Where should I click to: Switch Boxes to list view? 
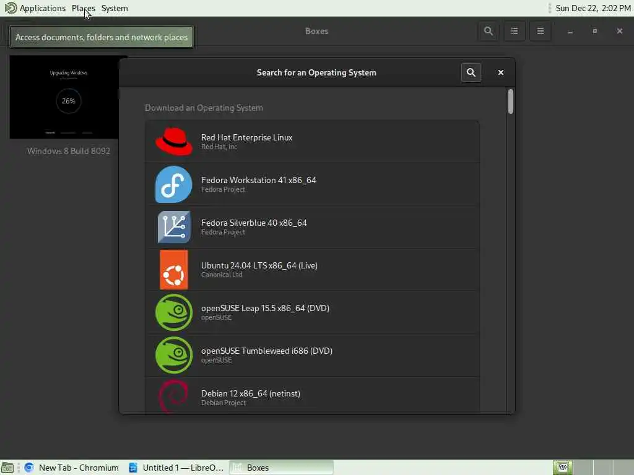click(x=515, y=31)
